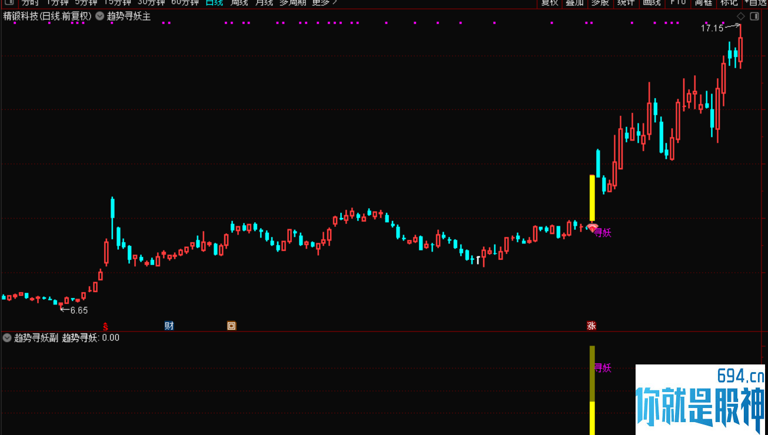
Task: Click the red 寻妖 signal icon on chart
Action: click(593, 227)
